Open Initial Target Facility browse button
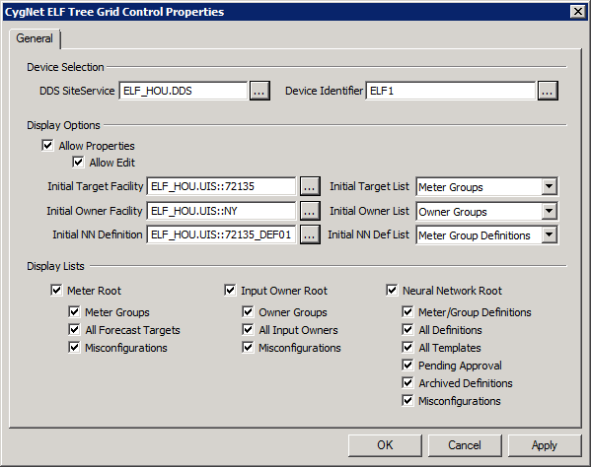Screen dimensions: 591x467 coord(310,186)
